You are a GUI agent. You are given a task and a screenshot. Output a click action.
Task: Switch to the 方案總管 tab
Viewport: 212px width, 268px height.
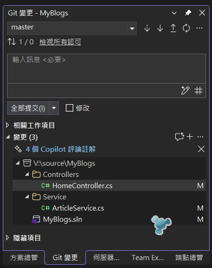click(x=24, y=257)
